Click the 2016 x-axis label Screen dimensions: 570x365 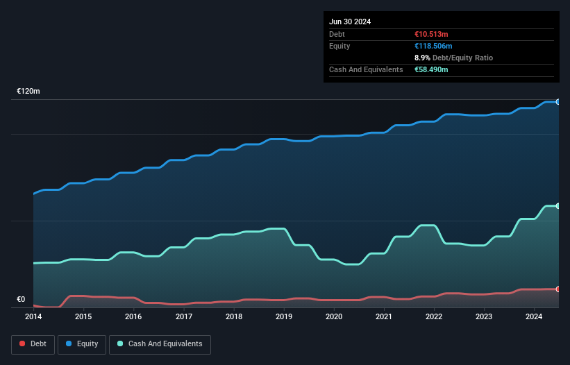point(133,316)
